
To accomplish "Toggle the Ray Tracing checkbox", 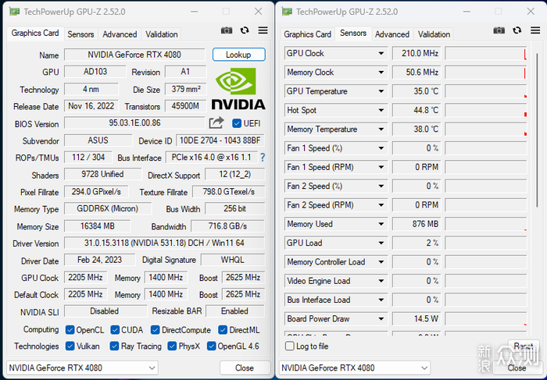I will (x=114, y=346).
